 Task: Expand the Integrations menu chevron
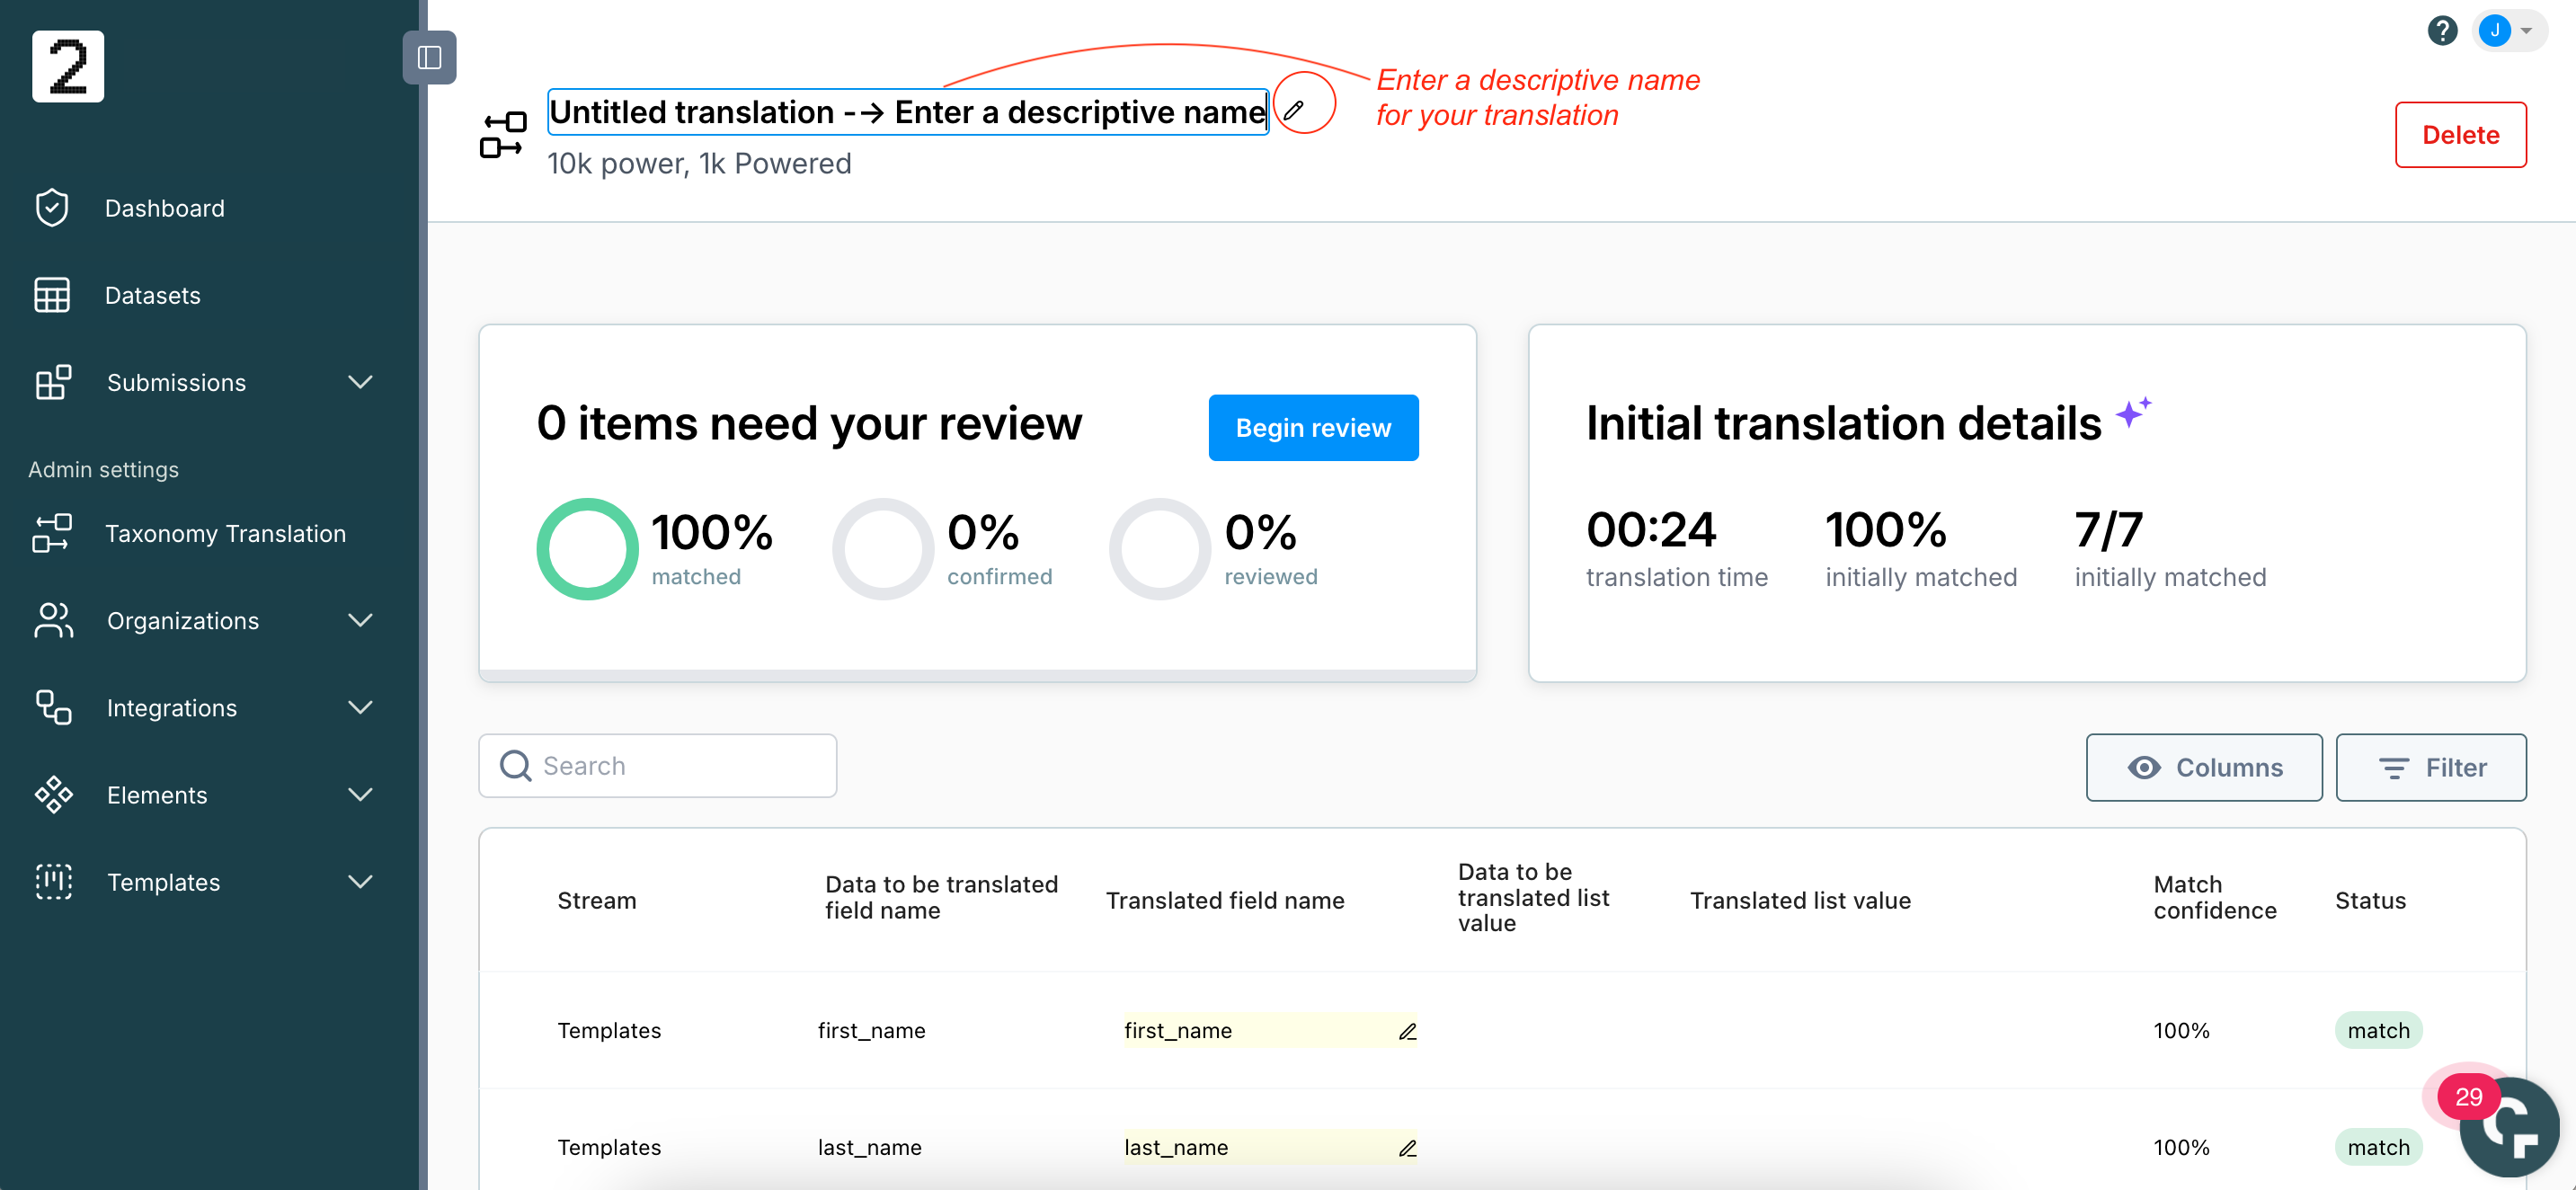(x=360, y=707)
